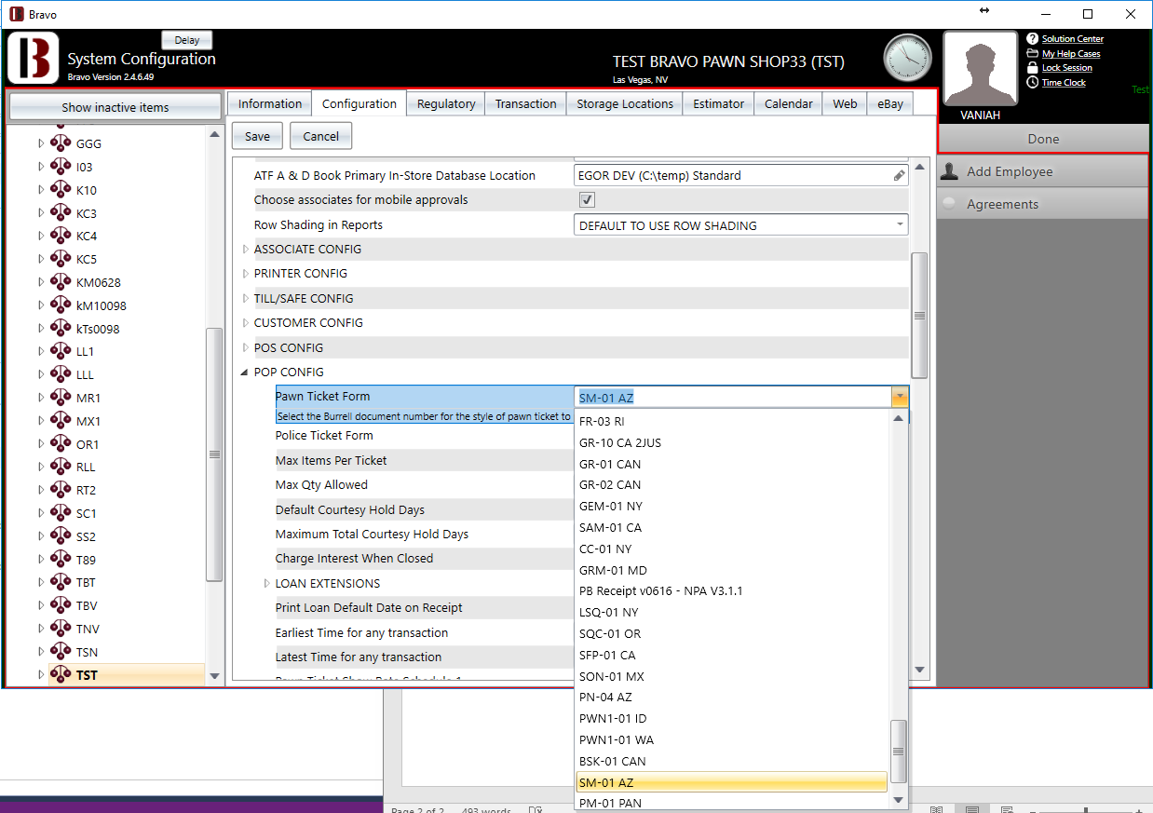The height and width of the screenshot is (813, 1153).
Task: Open the eBay tab
Action: (x=890, y=104)
